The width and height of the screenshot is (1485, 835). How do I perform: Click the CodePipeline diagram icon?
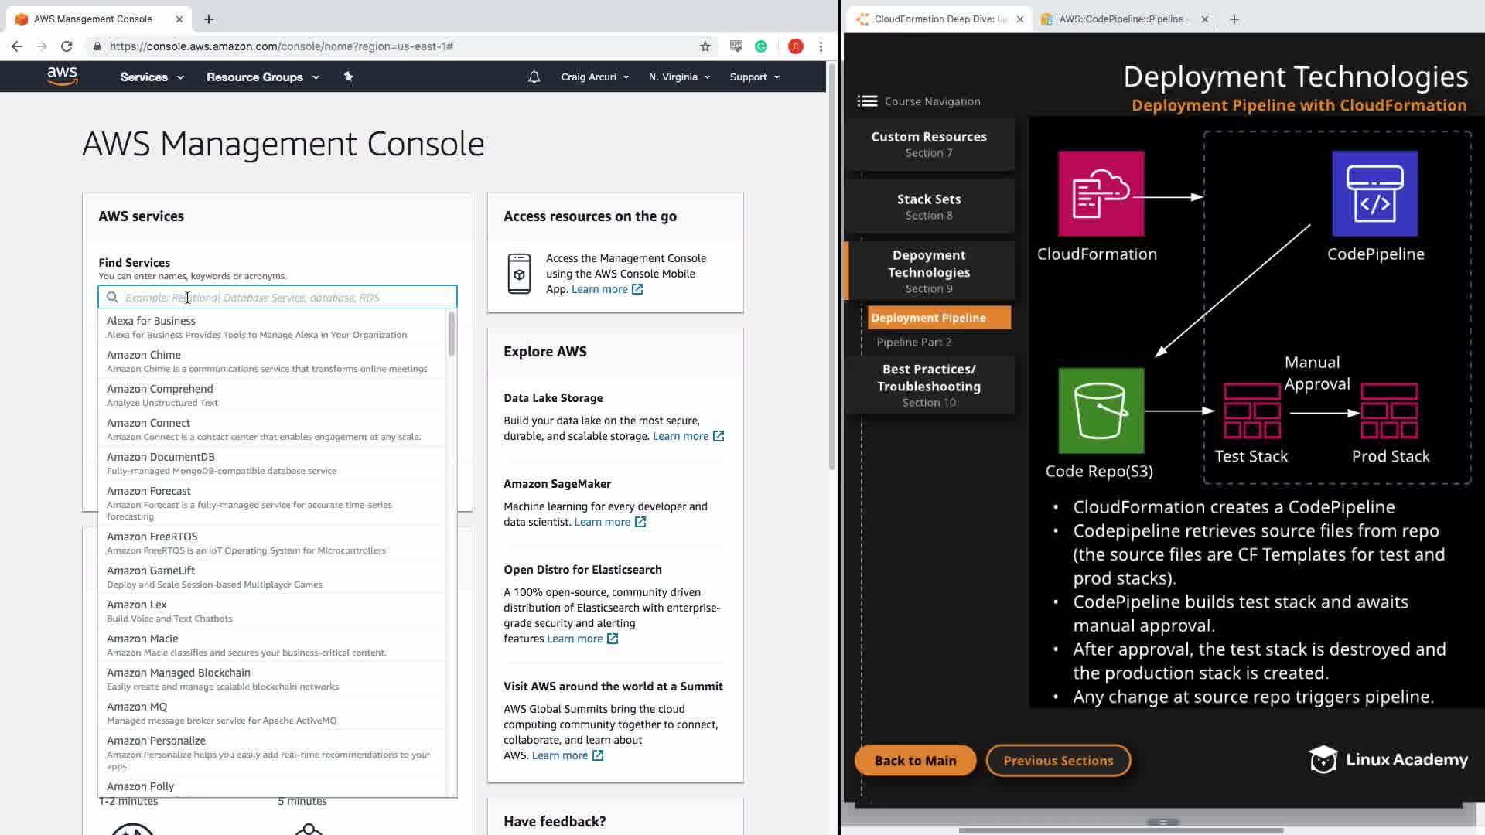tap(1374, 193)
